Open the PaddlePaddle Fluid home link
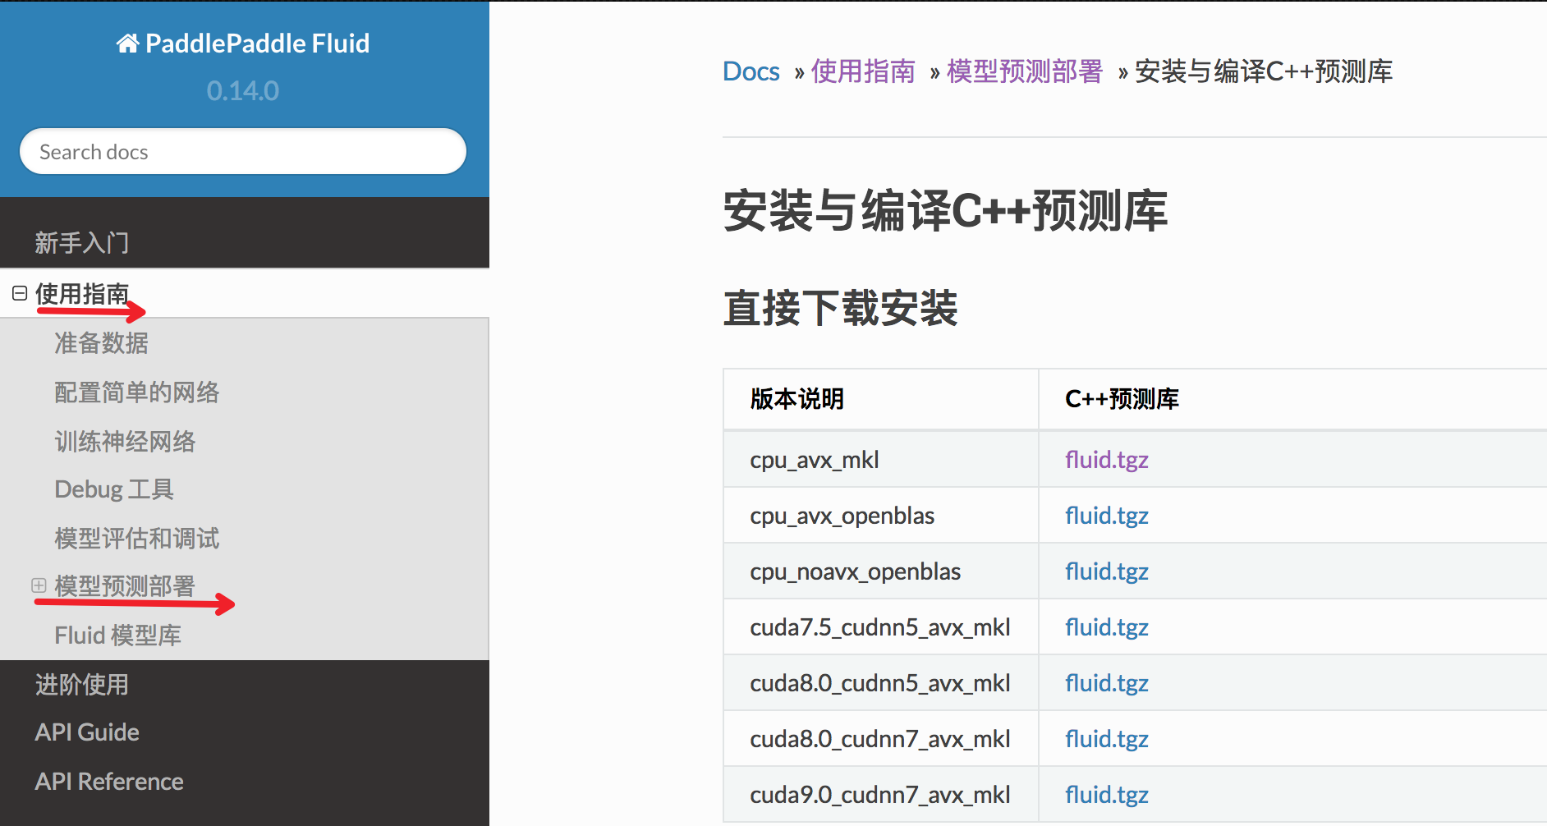Image resolution: width=1547 pixels, height=826 pixels. point(243,44)
